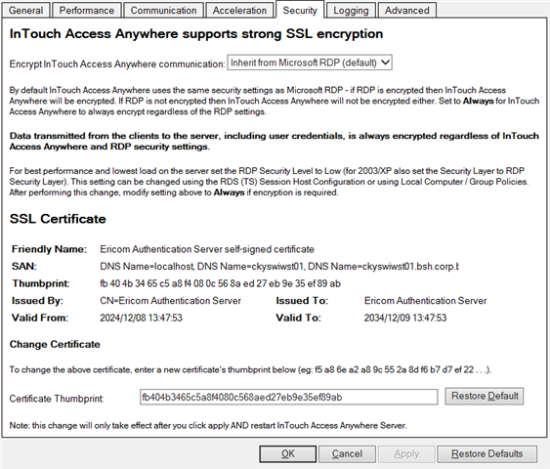Go to the Communication tab
This screenshot has width=550, height=469.
coord(163,10)
